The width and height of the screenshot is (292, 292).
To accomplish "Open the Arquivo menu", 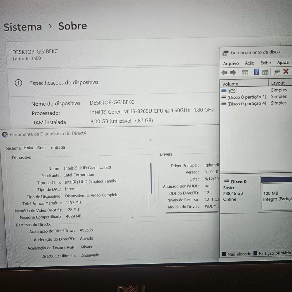I will tap(231, 63).
